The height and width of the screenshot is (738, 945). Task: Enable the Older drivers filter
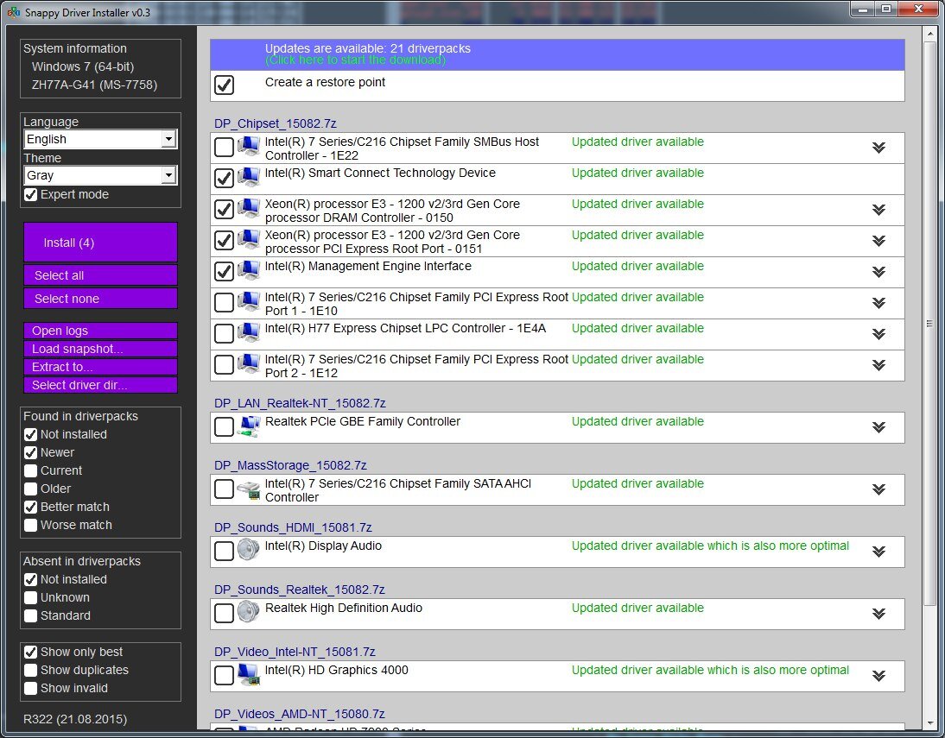pyautogui.click(x=31, y=489)
